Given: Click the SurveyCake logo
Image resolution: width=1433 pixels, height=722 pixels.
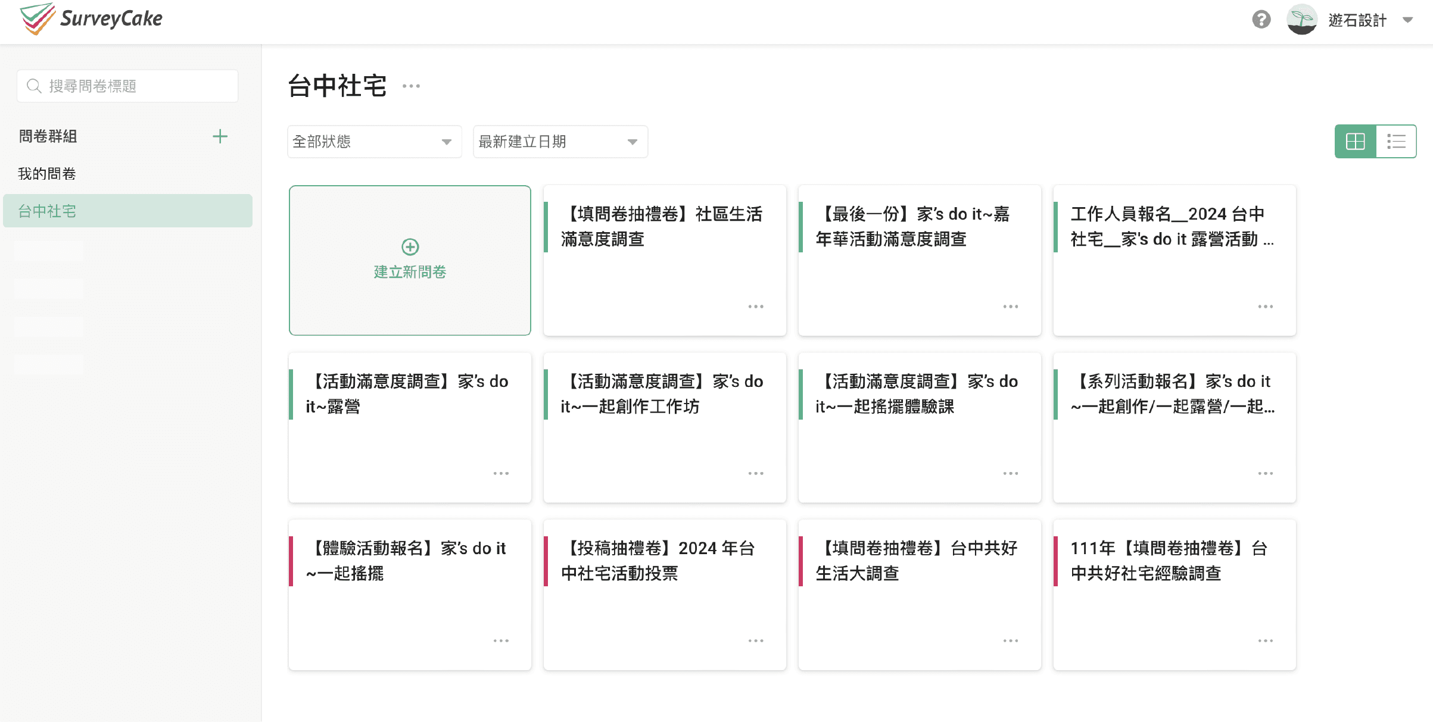Looking at the screenshot, I should 91,19.
